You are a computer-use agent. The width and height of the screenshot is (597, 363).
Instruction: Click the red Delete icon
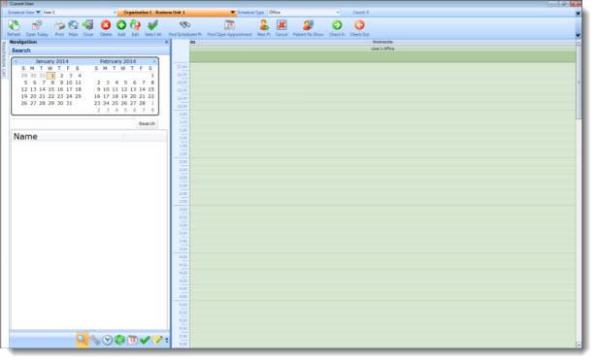(x=106, y=25)
